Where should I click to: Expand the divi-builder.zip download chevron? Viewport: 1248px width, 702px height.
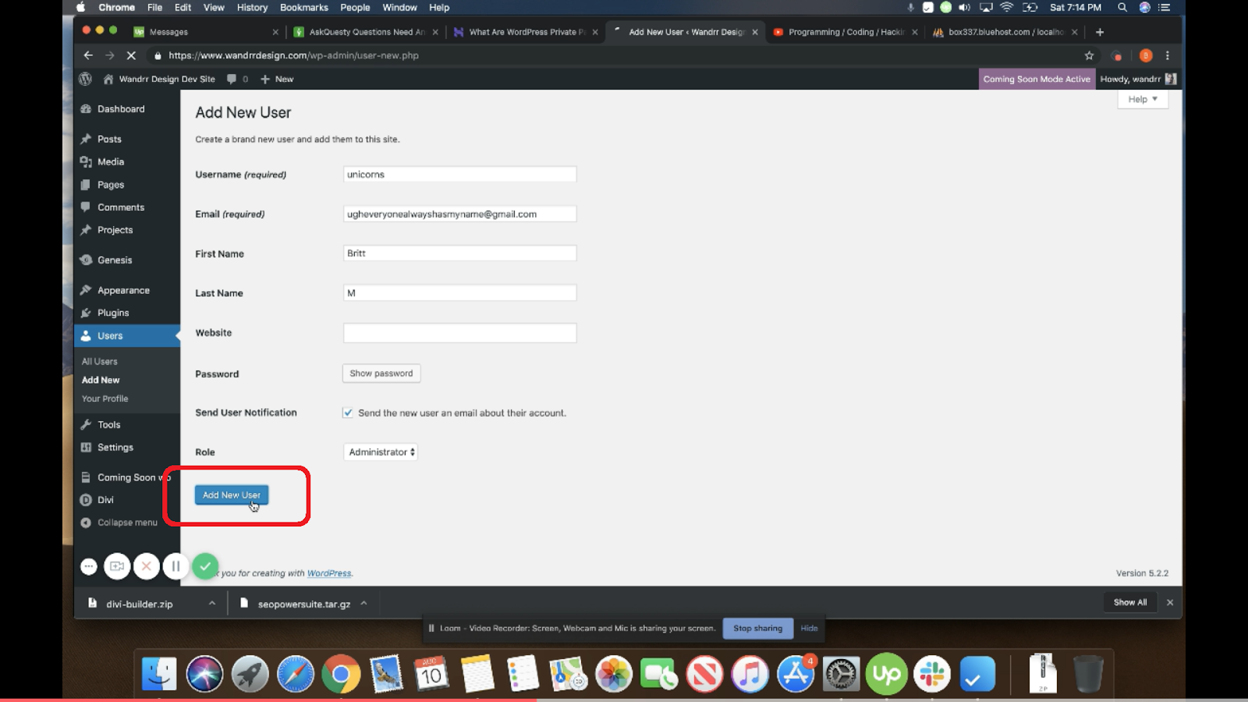211,603
